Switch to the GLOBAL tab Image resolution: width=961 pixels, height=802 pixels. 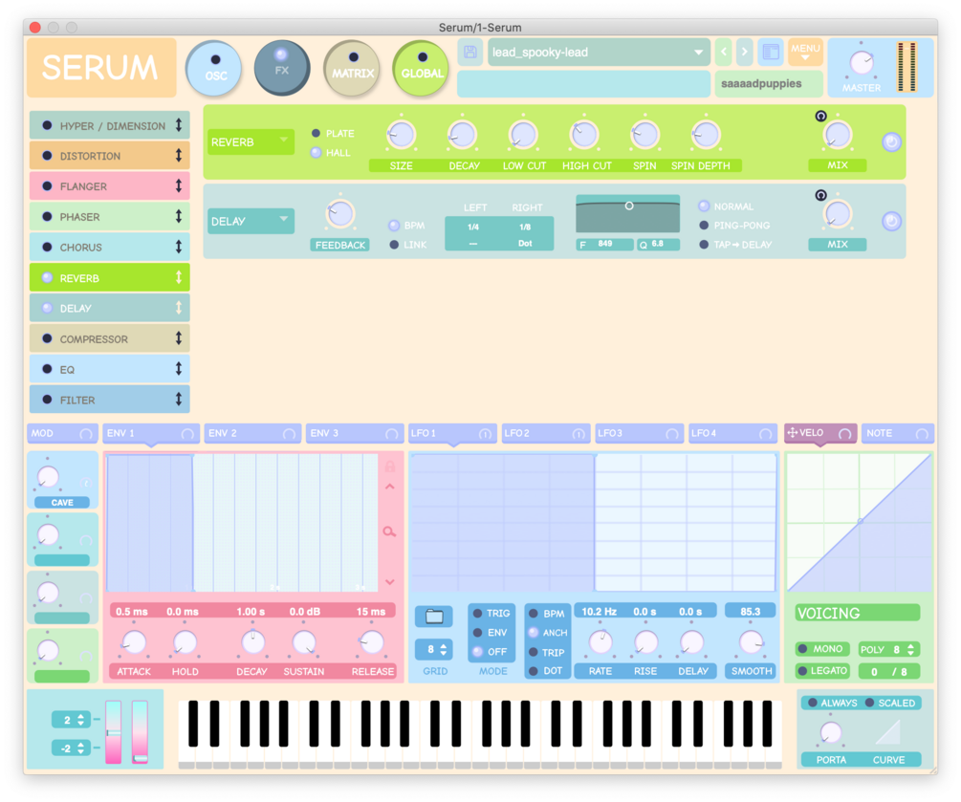[x=421, y=68]
